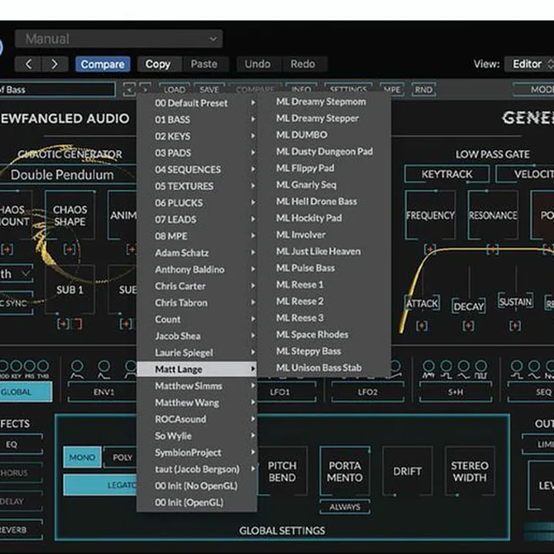Click the PITCH BEND value control

(282, 471)
